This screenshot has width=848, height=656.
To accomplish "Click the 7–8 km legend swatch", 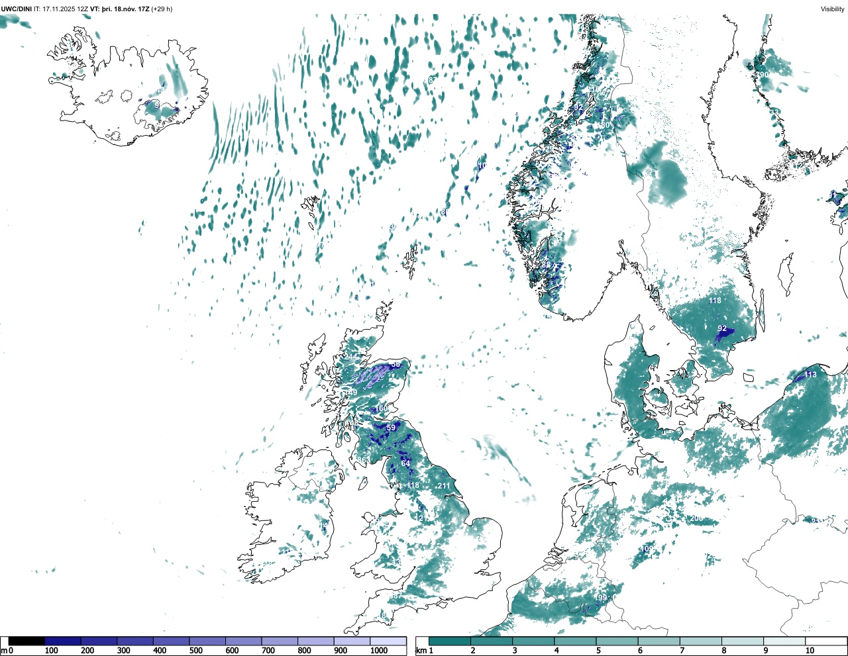I will (x=700, y=641).
